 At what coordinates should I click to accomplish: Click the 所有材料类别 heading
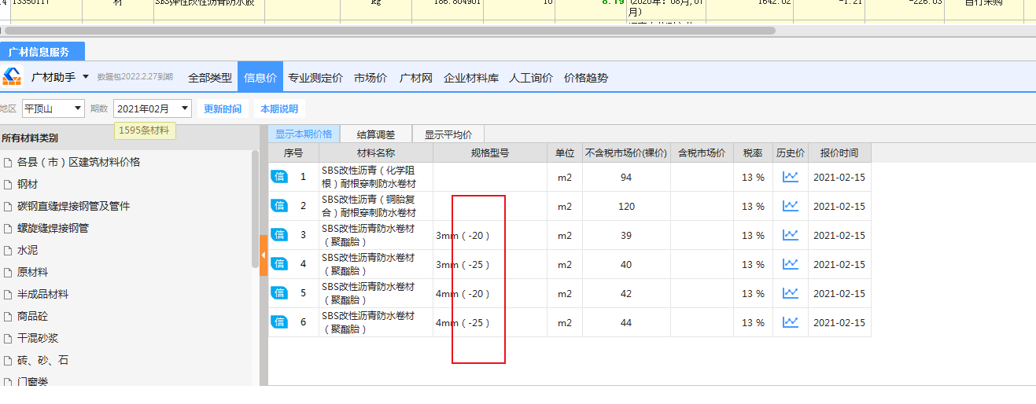pyautogui.click(x=30, y=138)
